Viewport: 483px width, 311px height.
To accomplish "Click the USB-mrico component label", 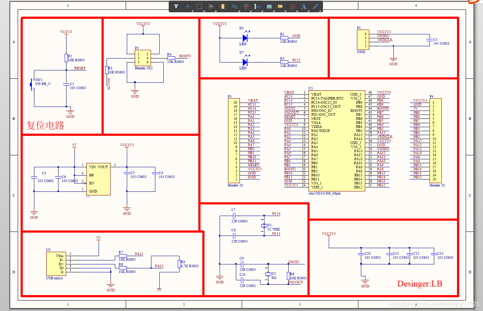I will pos(55,278).
